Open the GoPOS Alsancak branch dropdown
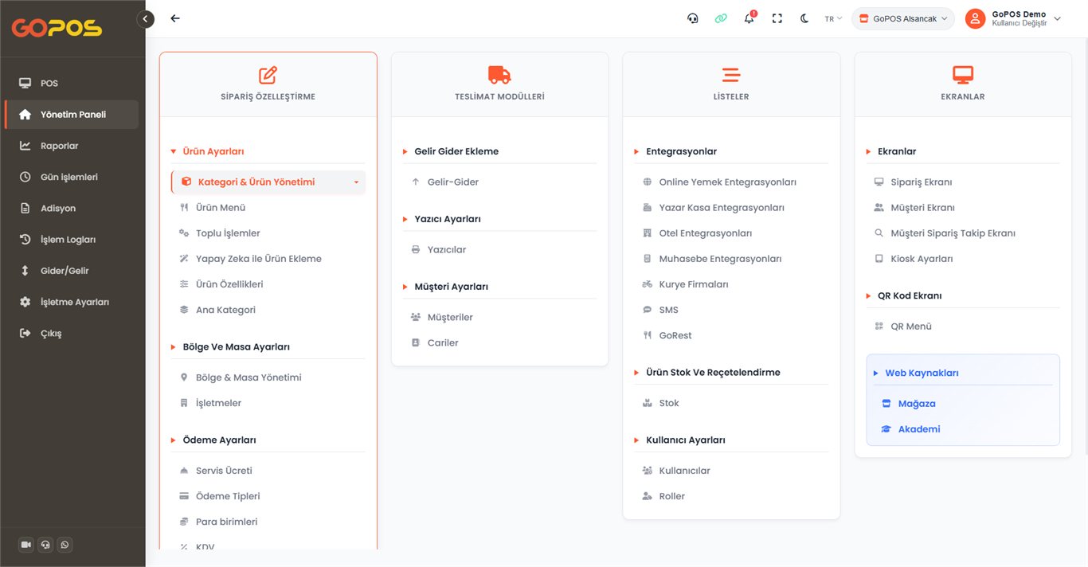The height and width of the screenshot is (567, 1088). point(903,18)
